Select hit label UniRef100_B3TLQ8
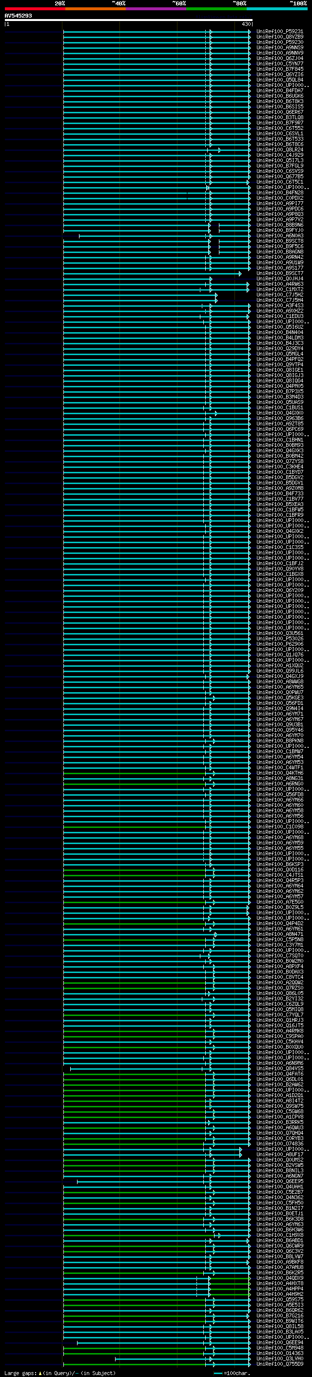The height and width of the screenshot is (1377, 312). tap(280, 118)
